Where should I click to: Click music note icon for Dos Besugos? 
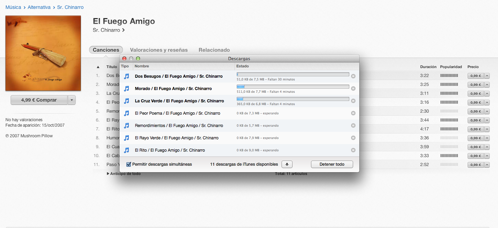click(126, 76)
